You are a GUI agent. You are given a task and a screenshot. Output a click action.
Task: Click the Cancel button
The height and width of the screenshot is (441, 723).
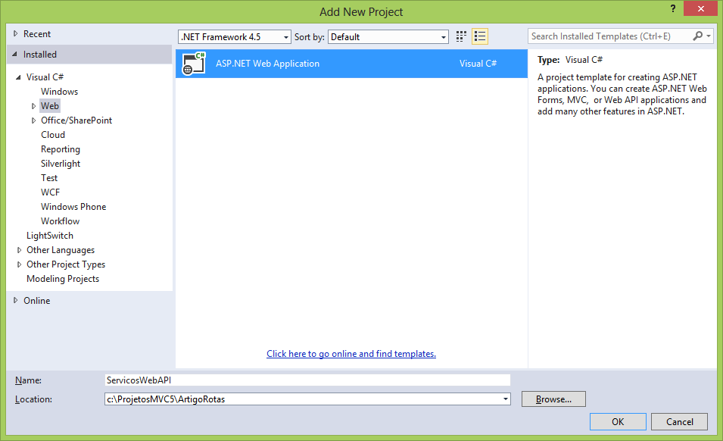[x=679, y=421]
